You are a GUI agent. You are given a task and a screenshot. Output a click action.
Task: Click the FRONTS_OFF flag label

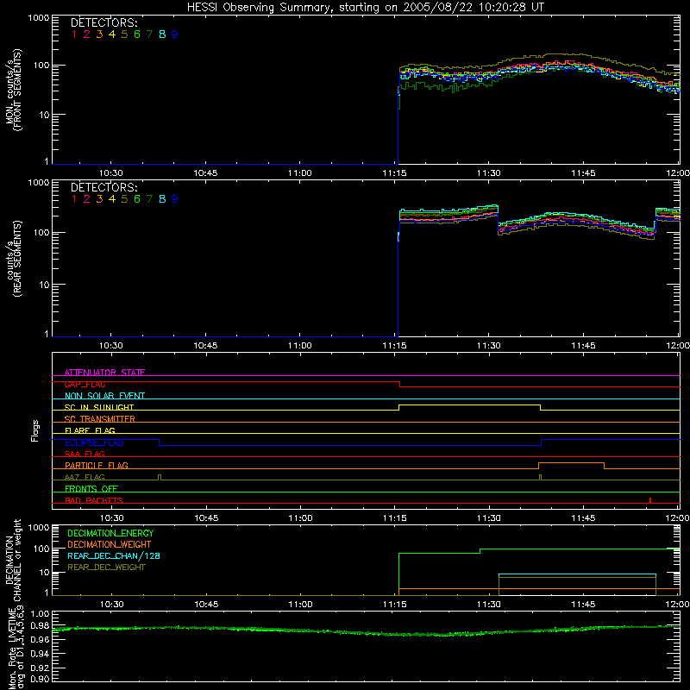point(91,488)
